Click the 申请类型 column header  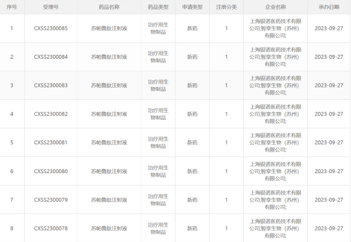pos(192,7)
